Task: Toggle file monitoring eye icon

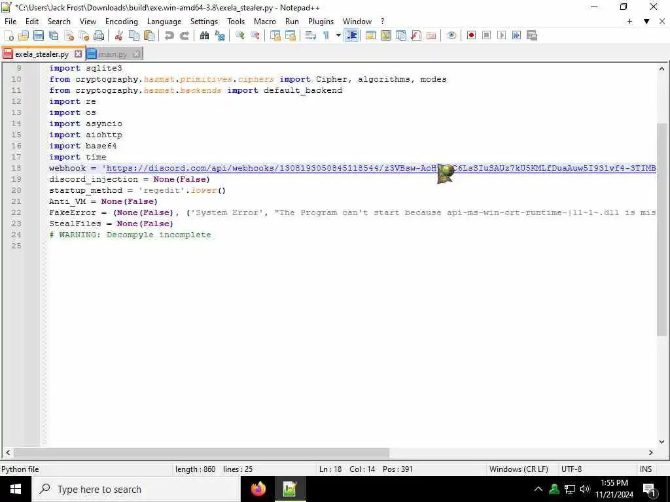Action: [451, 35]
